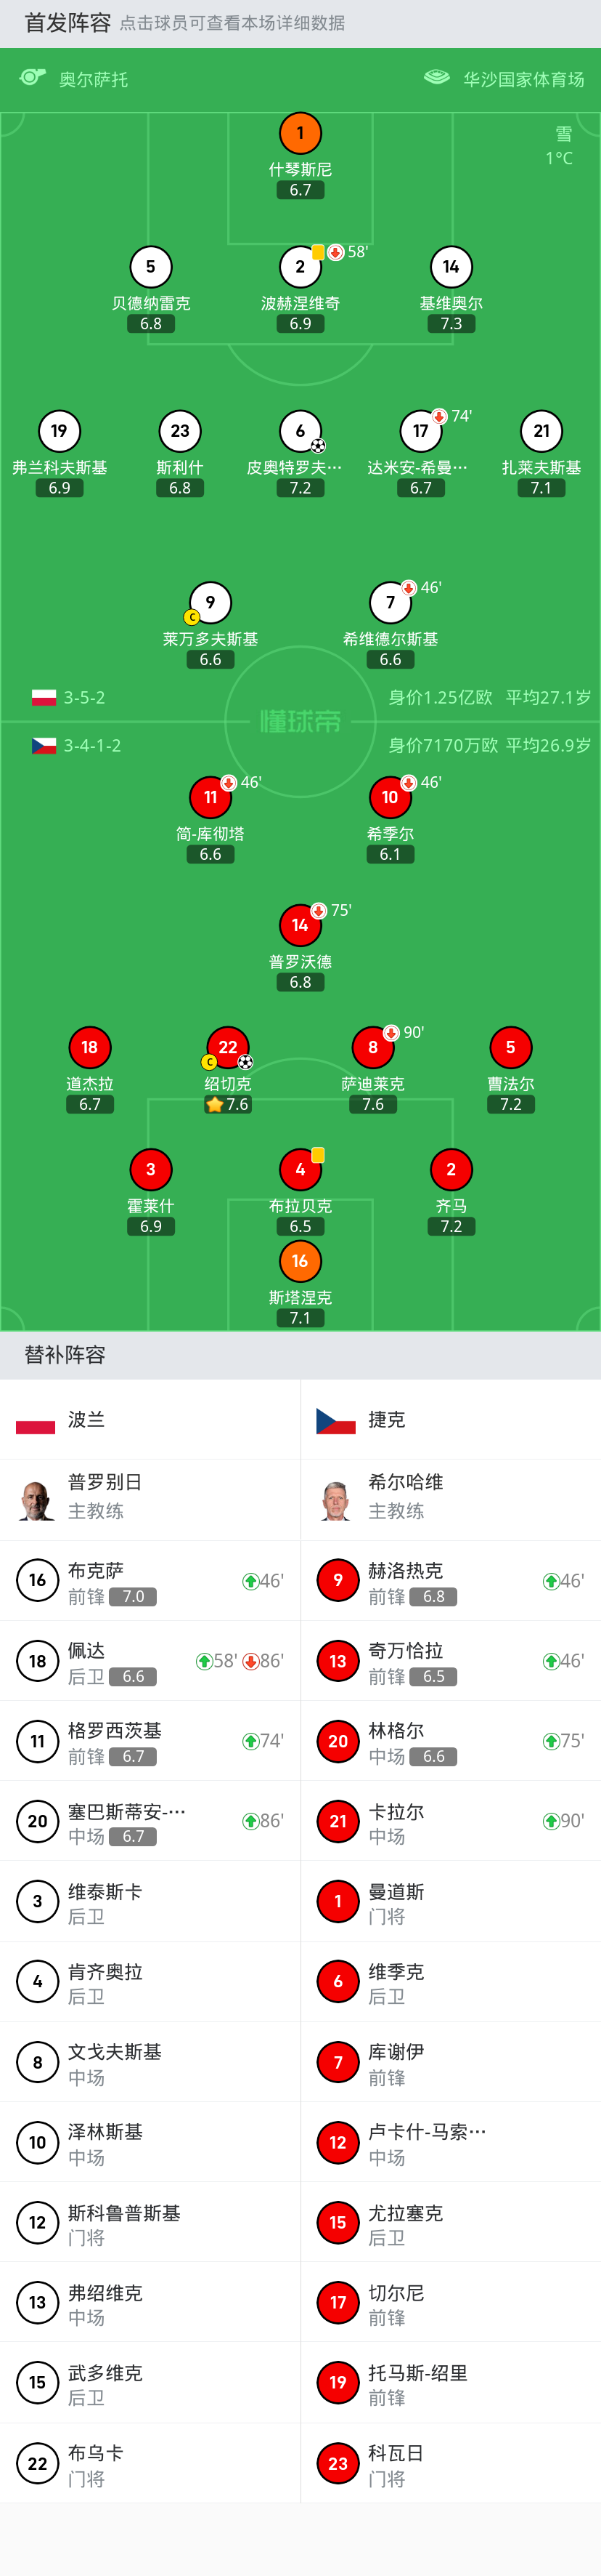Tap Czech goalkeeper 斯塔涅克's number 16 badge
This screenshot has height=2576, width=601.
pyautogui.click(x=300, y=1261)
